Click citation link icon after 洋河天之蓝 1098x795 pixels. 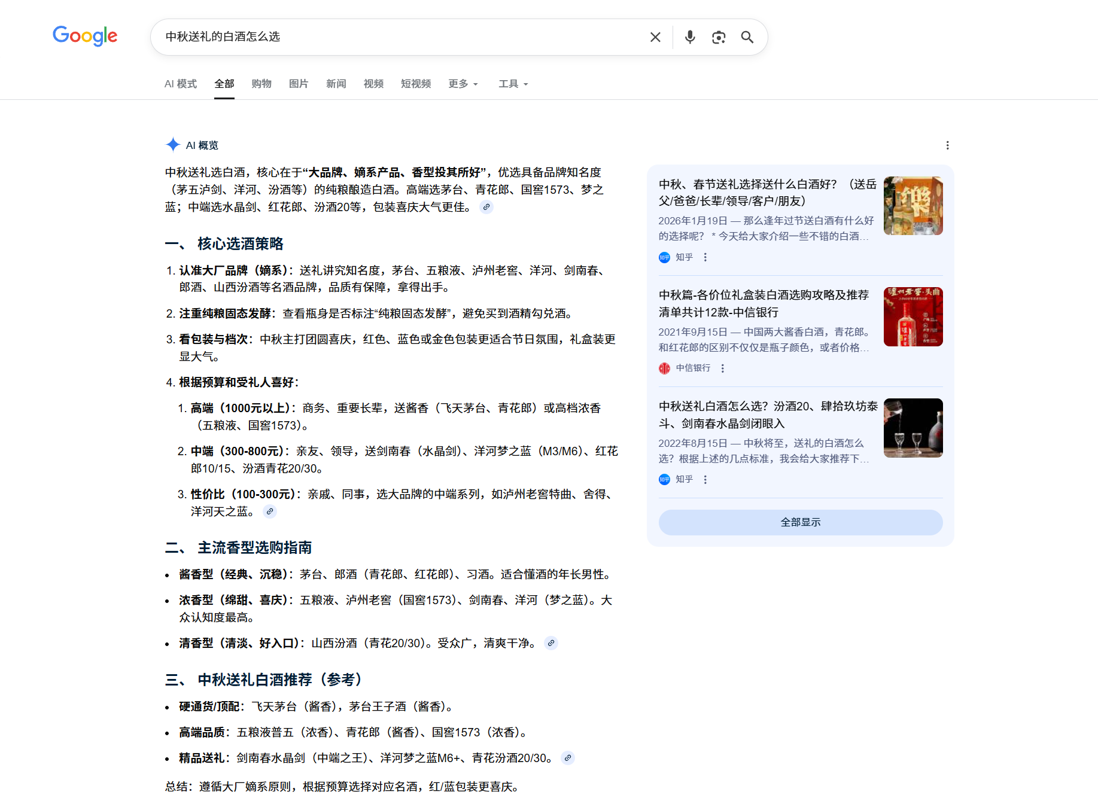[270, 511]
